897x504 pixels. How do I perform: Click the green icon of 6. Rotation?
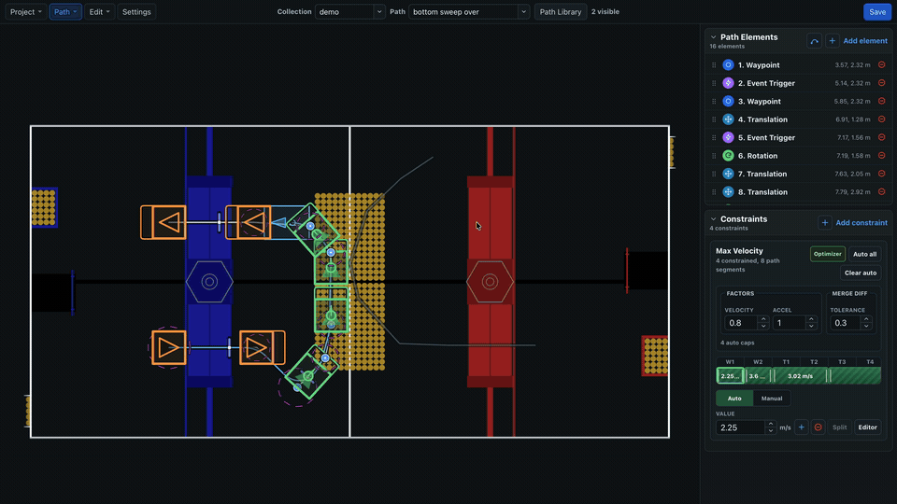[x=728, y=156]
